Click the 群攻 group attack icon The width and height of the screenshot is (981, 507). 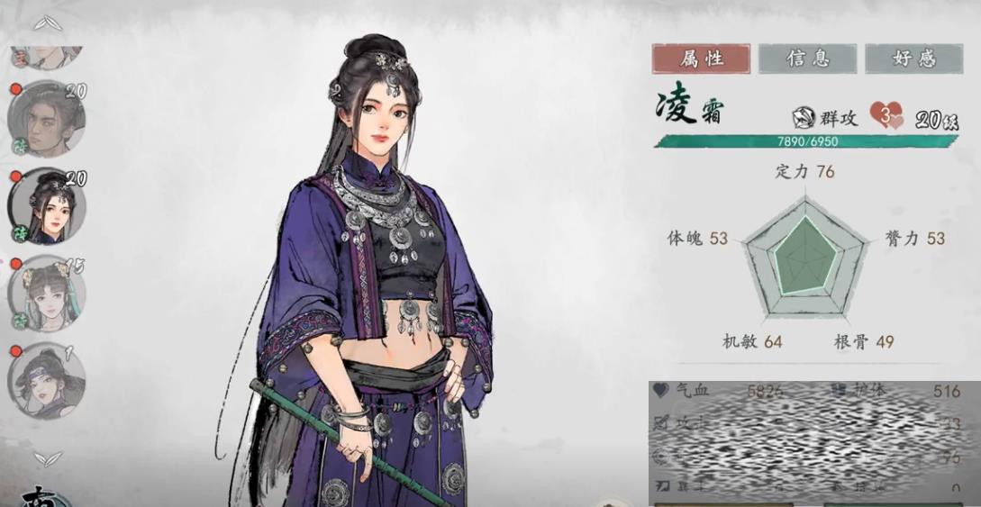point(804,118)
